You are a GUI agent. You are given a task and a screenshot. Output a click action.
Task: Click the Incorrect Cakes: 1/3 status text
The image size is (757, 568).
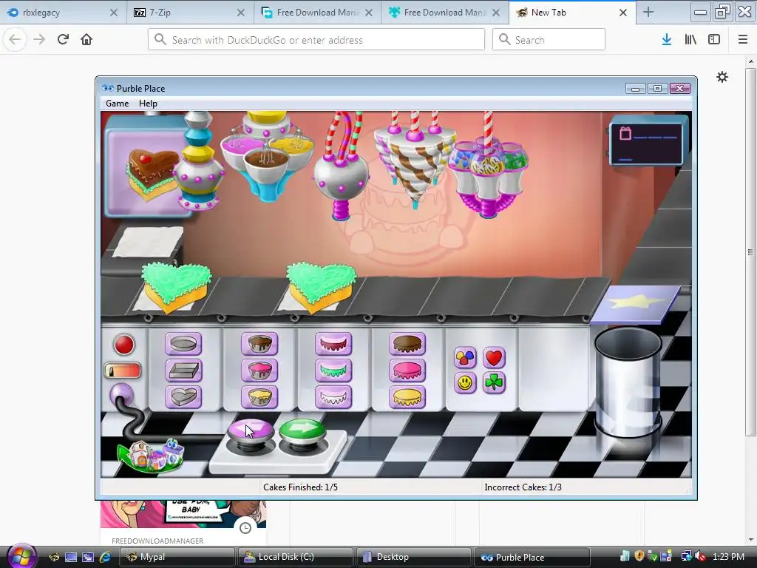tap(523, 487)
